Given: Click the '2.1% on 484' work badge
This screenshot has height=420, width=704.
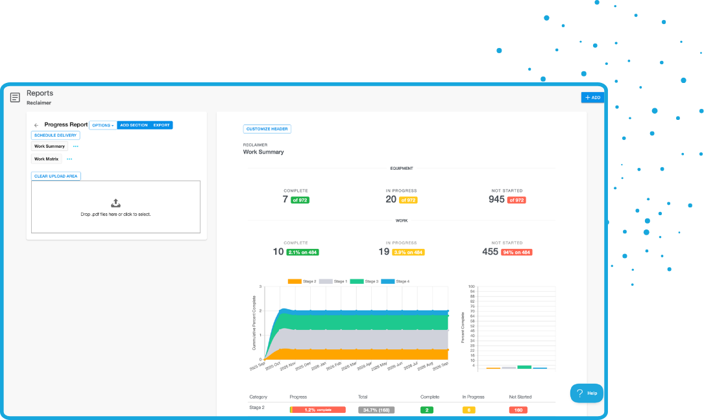Looking at the screenshot, I should (302, 252).
